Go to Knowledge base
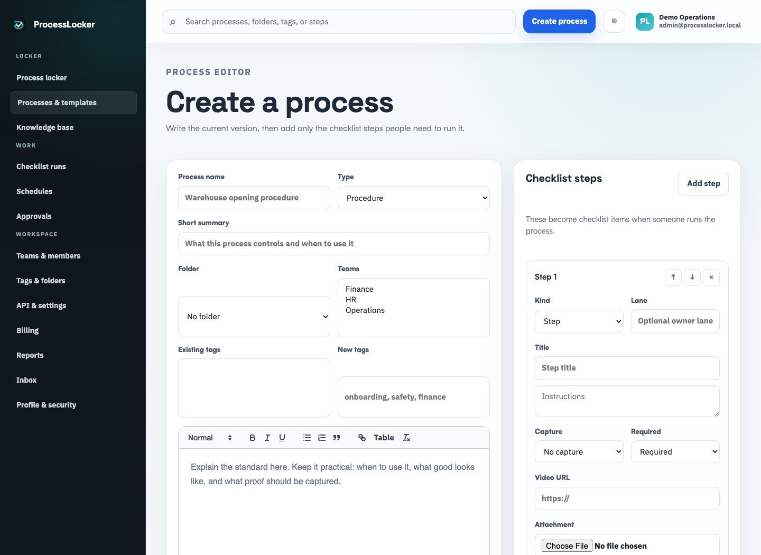This screenshot has width=761, height=555. [73, 127]
